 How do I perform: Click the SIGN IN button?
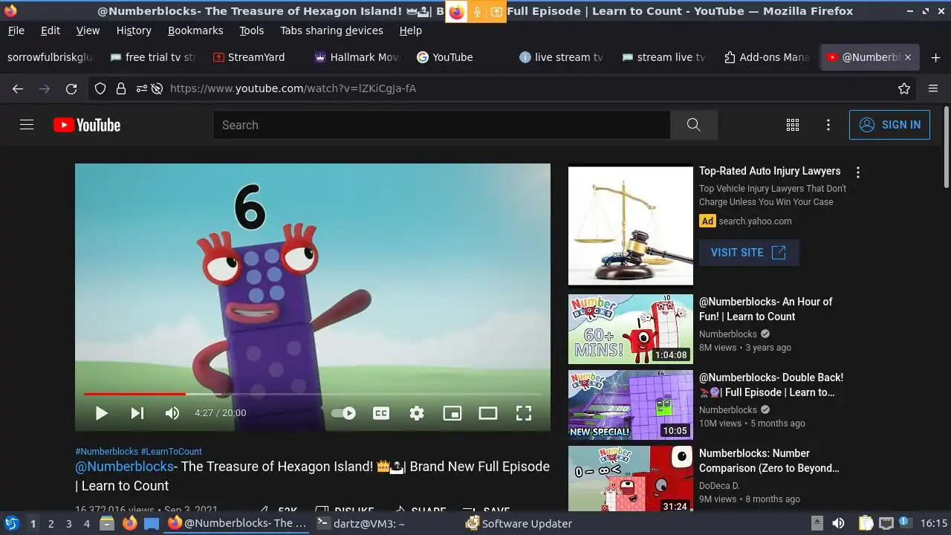[x=889, y=125]
